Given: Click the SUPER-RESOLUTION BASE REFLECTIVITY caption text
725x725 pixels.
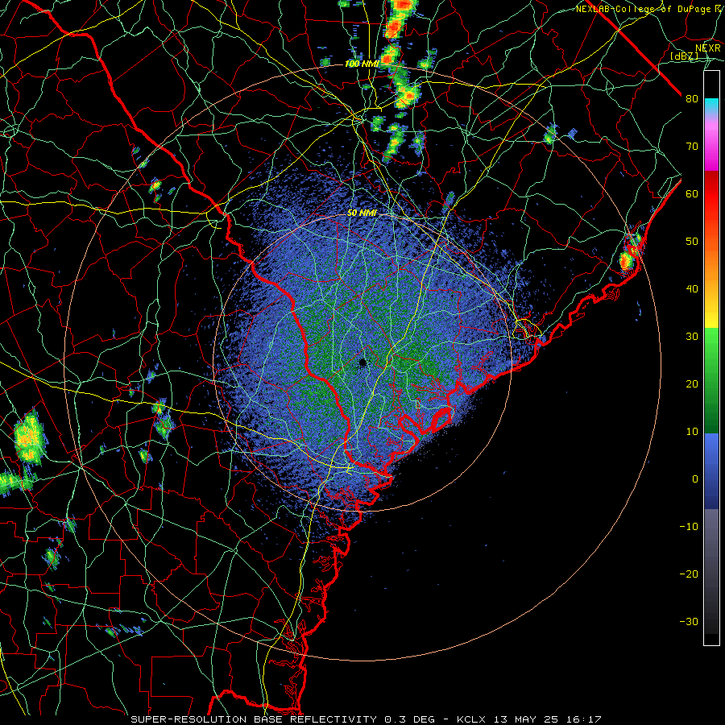Looking at the screenshot, I should pyautogui.click(x=254, y=719).
